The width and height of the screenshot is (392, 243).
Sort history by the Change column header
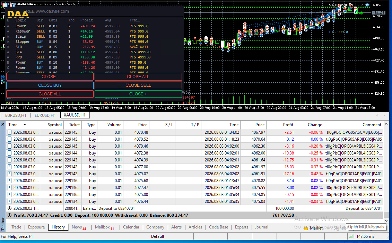[x=310, y=125]
